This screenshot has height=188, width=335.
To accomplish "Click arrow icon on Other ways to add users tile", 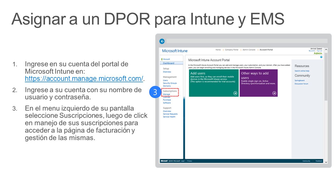I will 274,93.
